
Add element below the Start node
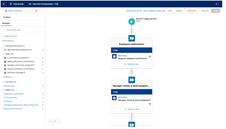click(132, 30)
